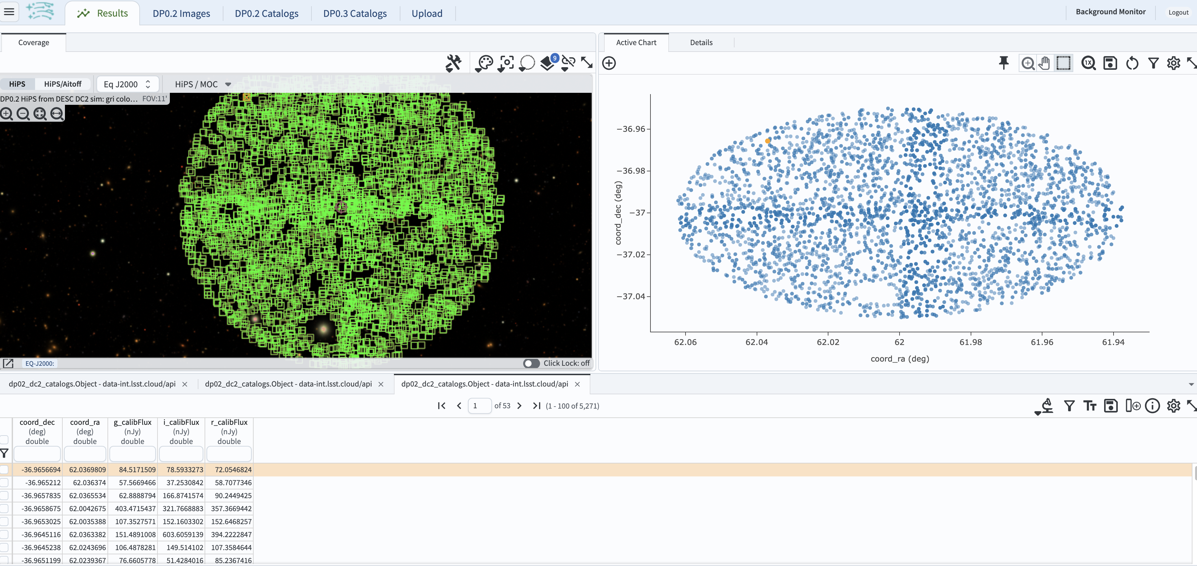Viewport: 1197px width, 566px height.
Task: Collapse the table panel using the bottom-right chevron
Action: tap(1191, 385)
